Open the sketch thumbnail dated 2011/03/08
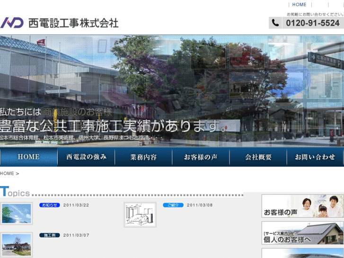 coord(140,214)
